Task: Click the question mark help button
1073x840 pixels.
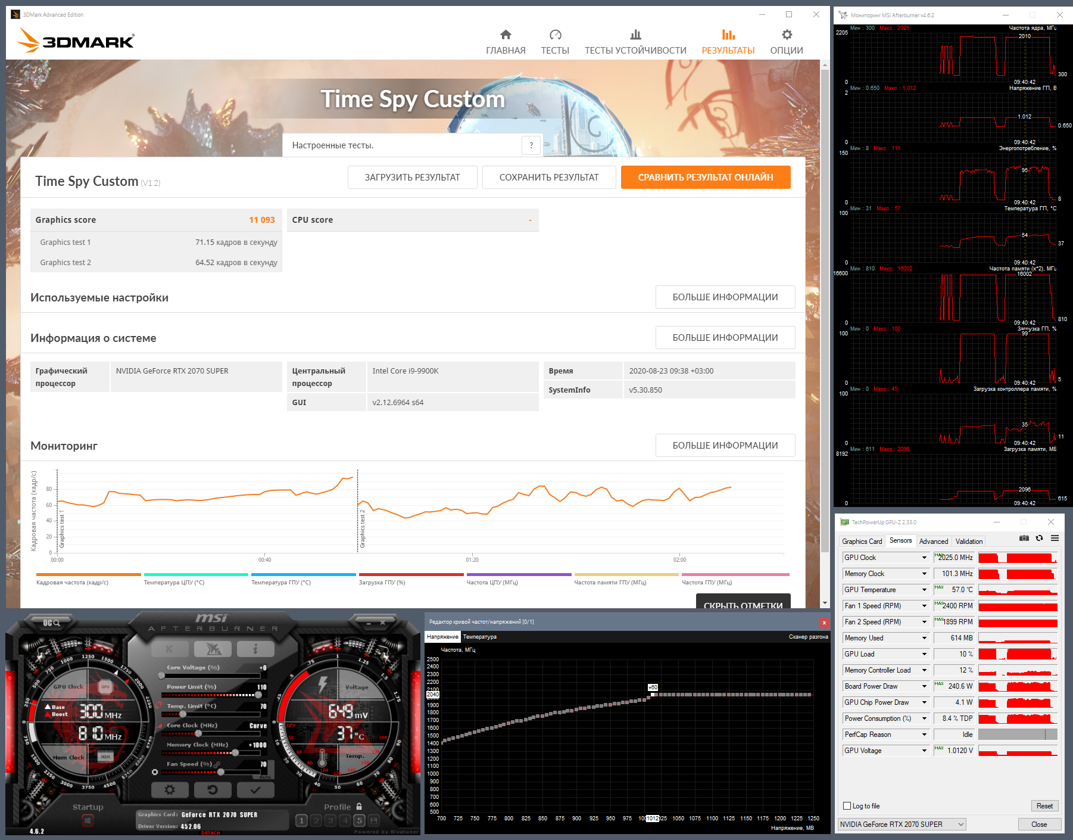Action: 531,145
